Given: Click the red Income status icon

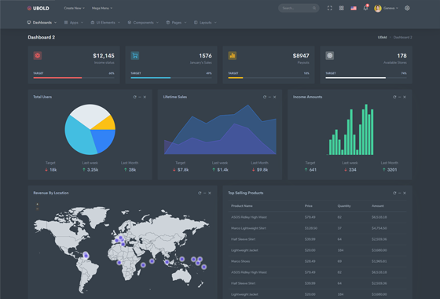Looking at the screenshot, I should [38, 55].
